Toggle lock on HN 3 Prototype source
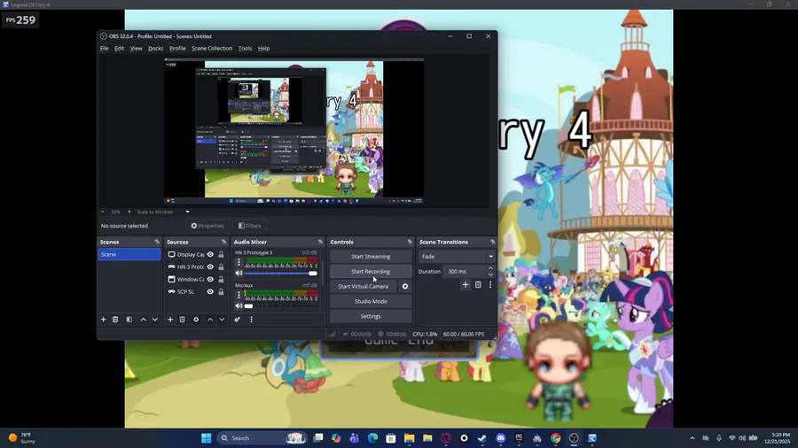Screen dimensions: 798x448 coord(221,266)
